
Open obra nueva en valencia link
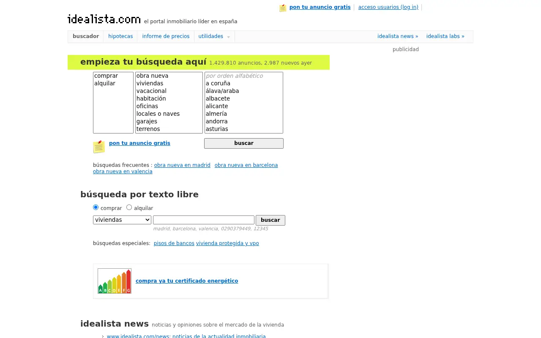click(x=123, y=172)
